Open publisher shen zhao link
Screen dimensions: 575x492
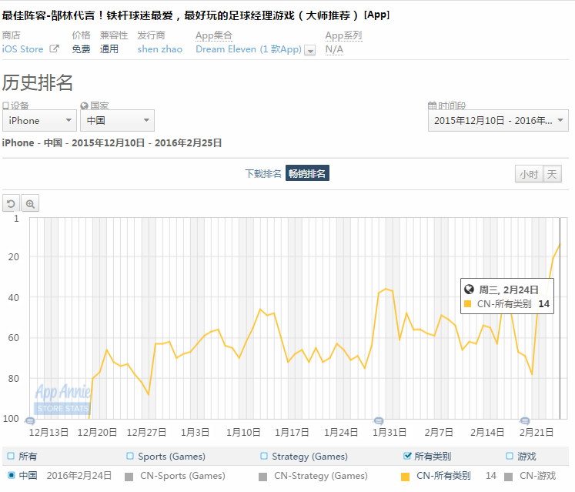tap(160, 49)
